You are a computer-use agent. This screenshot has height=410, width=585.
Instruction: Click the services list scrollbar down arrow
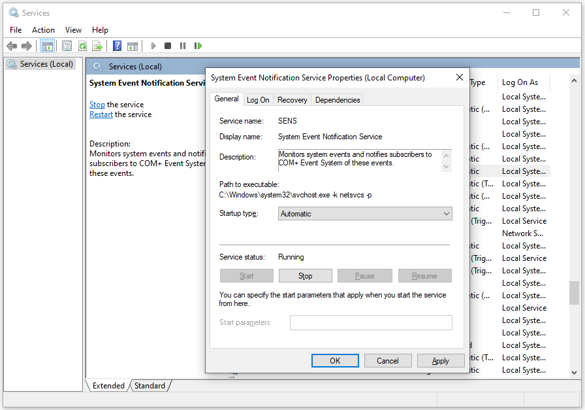574,372
